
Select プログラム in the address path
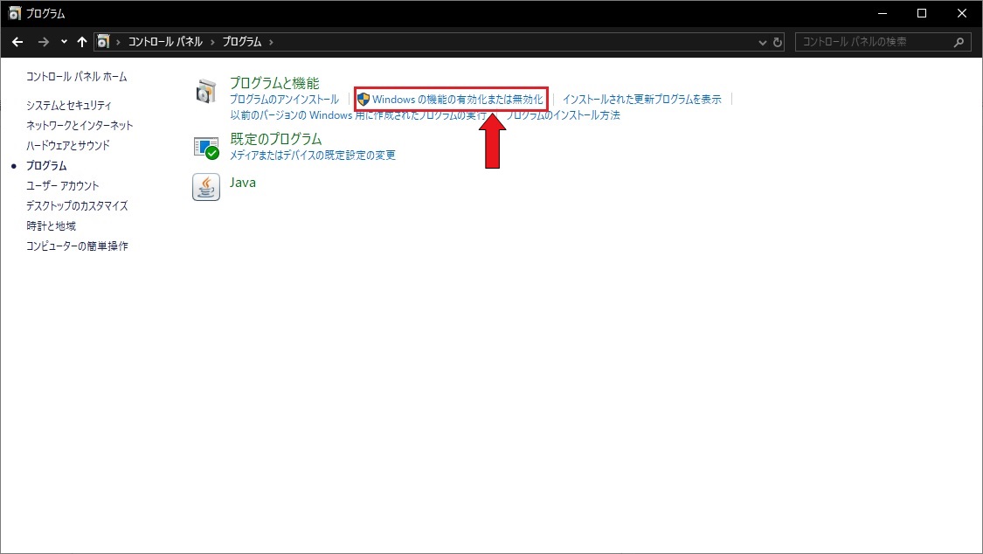(x=242, y=42)
